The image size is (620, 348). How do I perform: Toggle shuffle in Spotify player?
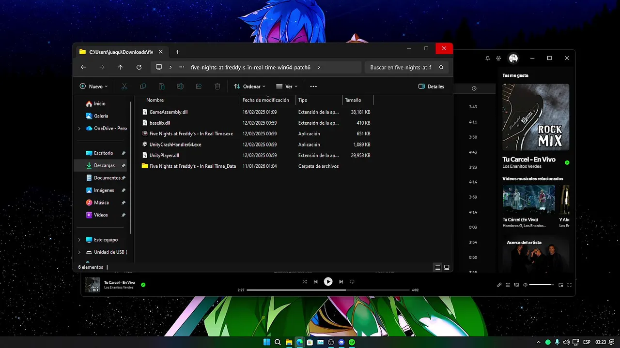[304, 282]
